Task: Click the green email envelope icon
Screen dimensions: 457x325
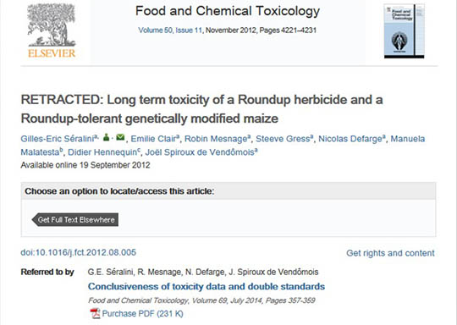Action: pyautogui.click(x=120, y=137)
